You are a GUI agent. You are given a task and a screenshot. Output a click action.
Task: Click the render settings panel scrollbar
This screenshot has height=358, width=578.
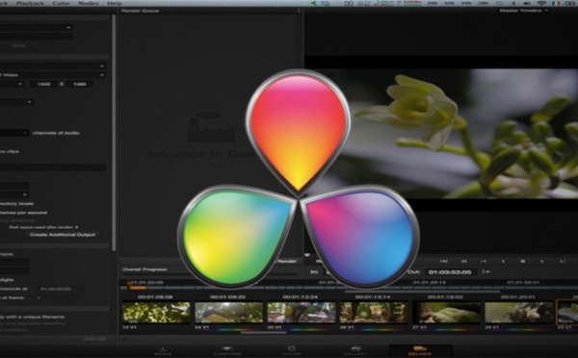point(114,133)
